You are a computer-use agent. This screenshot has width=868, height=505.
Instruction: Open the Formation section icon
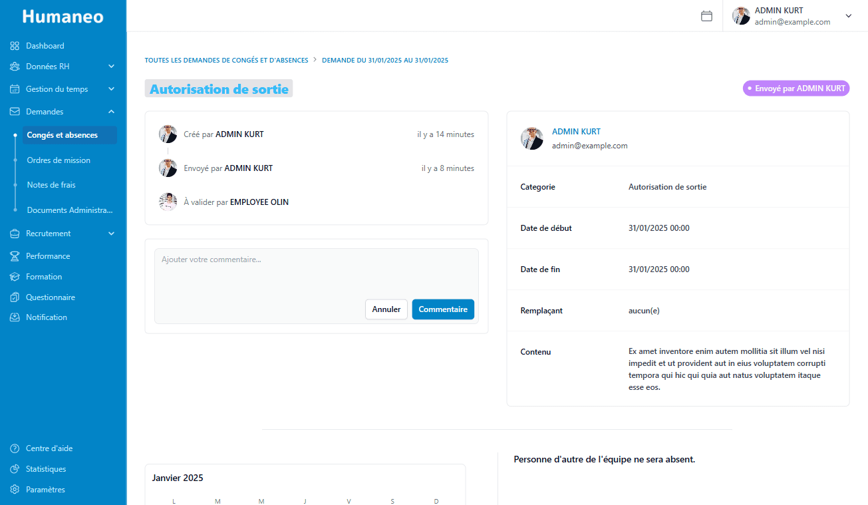pyautogui.click(x=13, y=276)
